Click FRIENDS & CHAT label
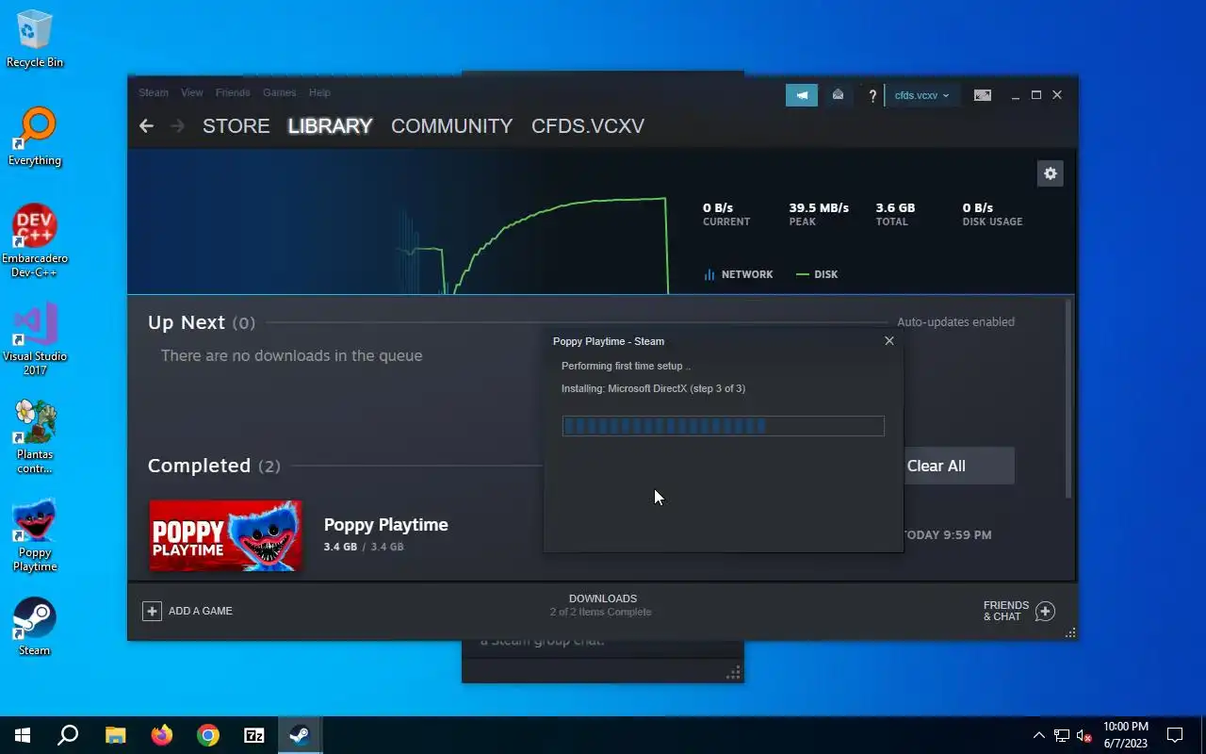 (1006, 611)
